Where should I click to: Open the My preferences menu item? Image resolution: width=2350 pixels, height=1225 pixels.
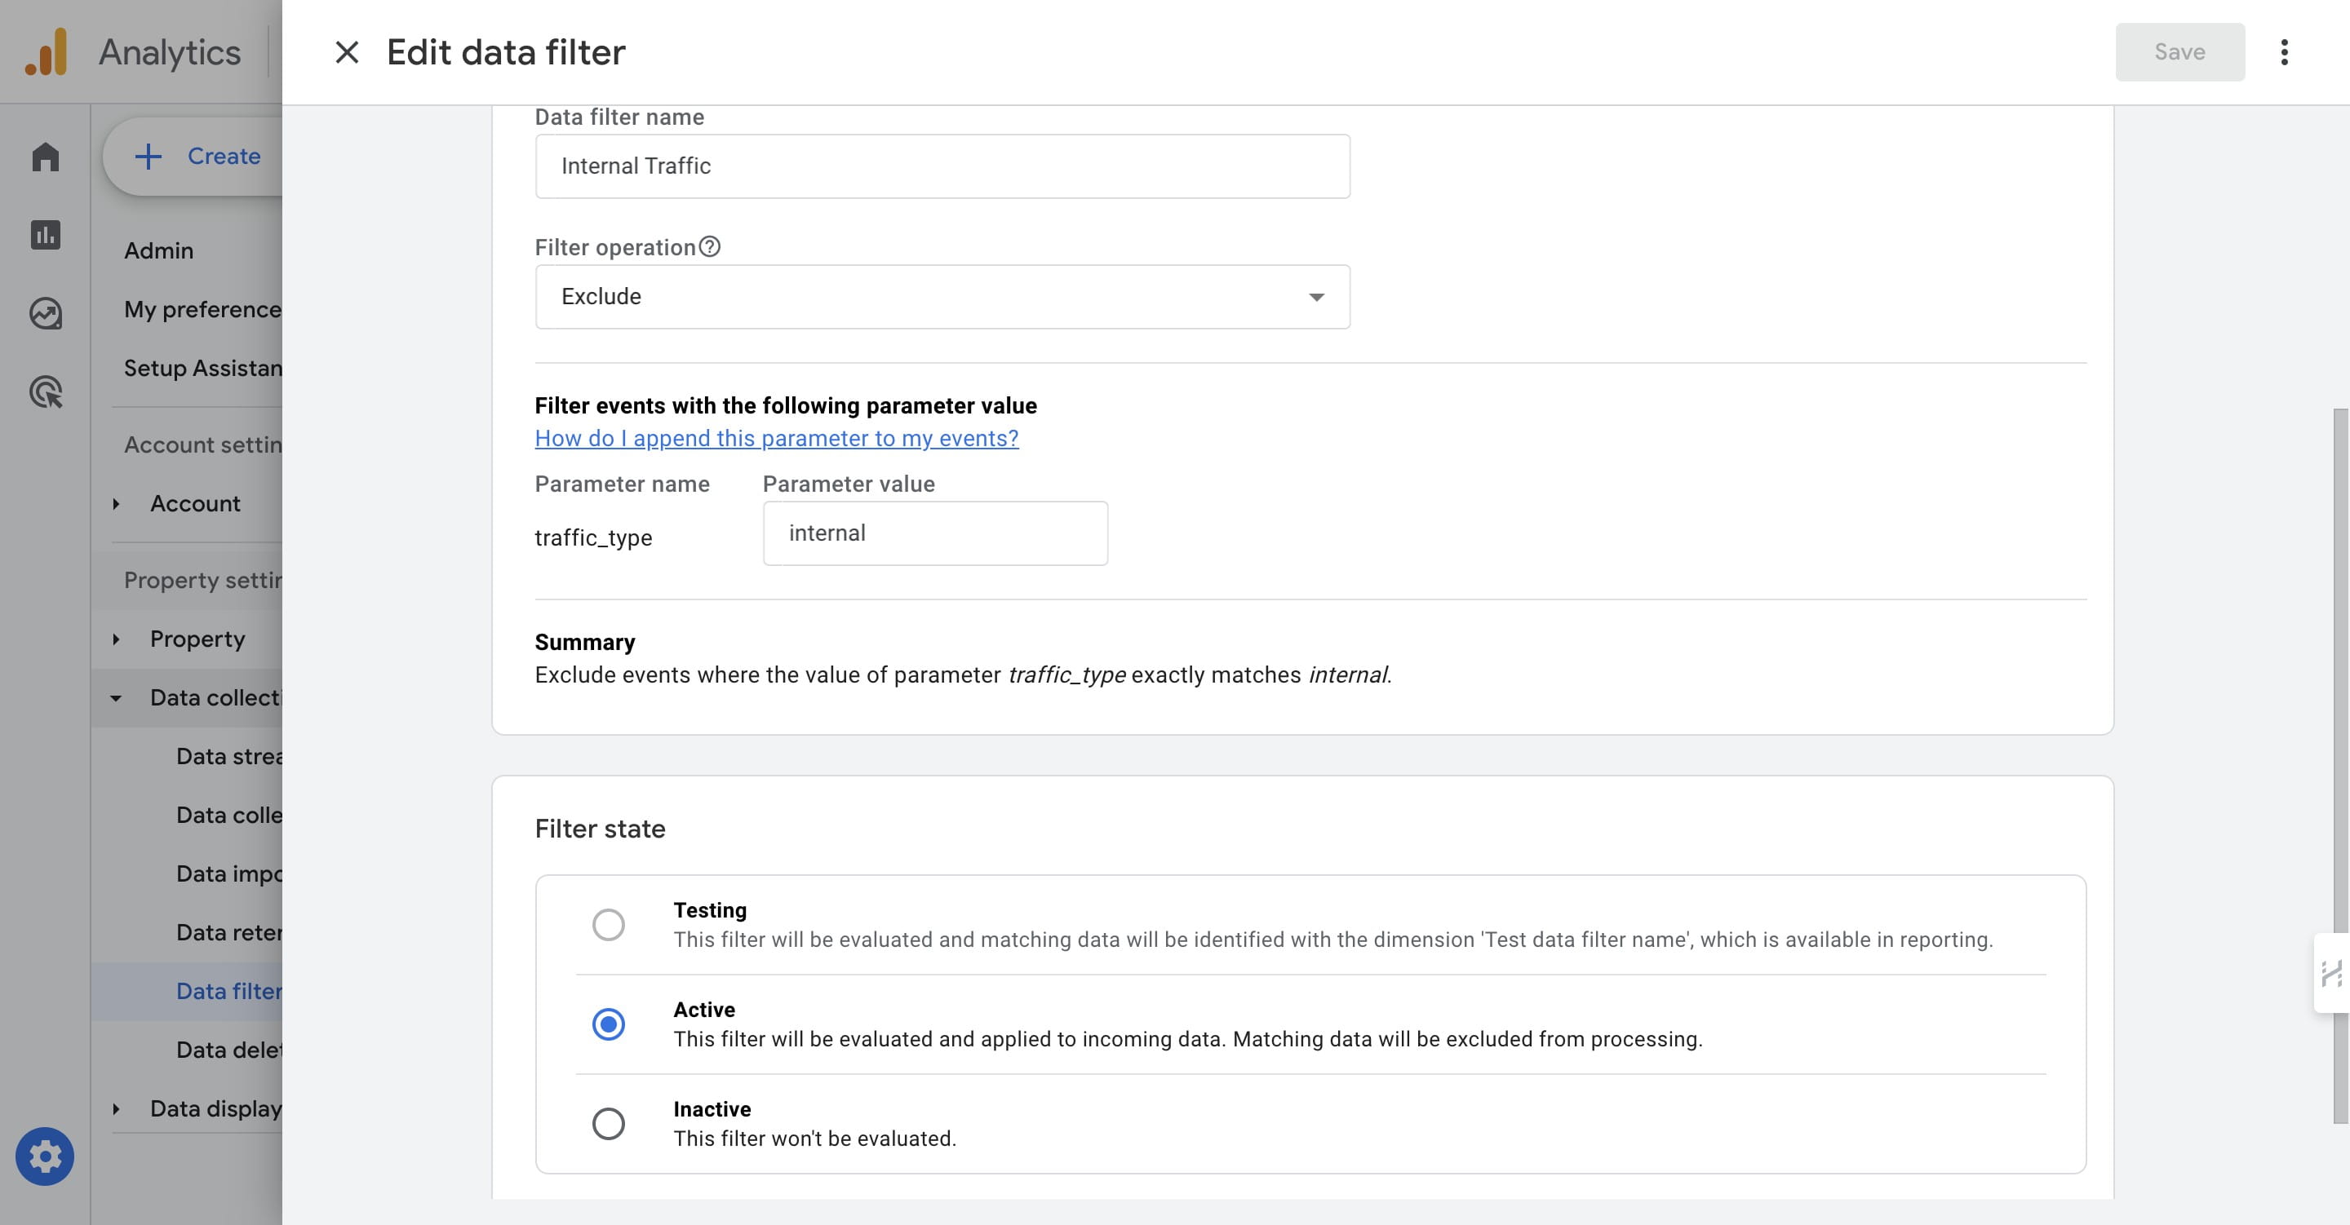(202, 309)
